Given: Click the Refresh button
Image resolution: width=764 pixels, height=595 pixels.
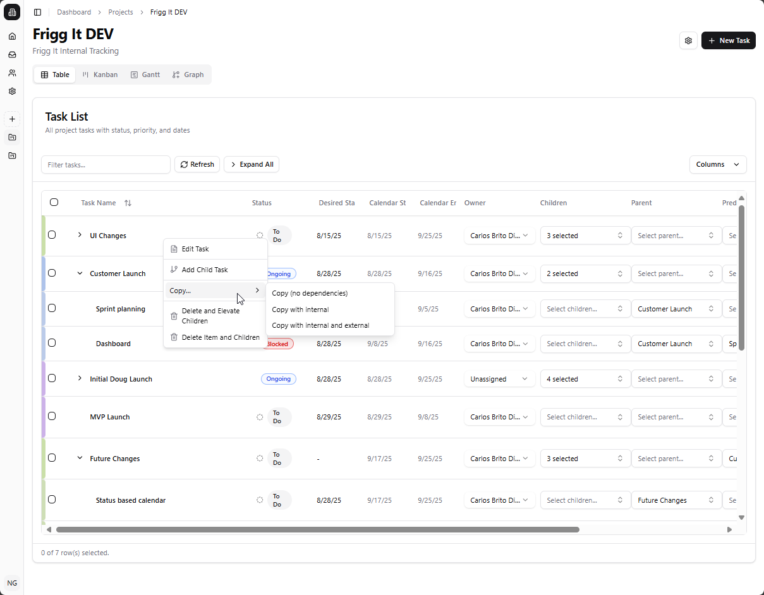Looking at the screenshot, I should tap(197, 164).
